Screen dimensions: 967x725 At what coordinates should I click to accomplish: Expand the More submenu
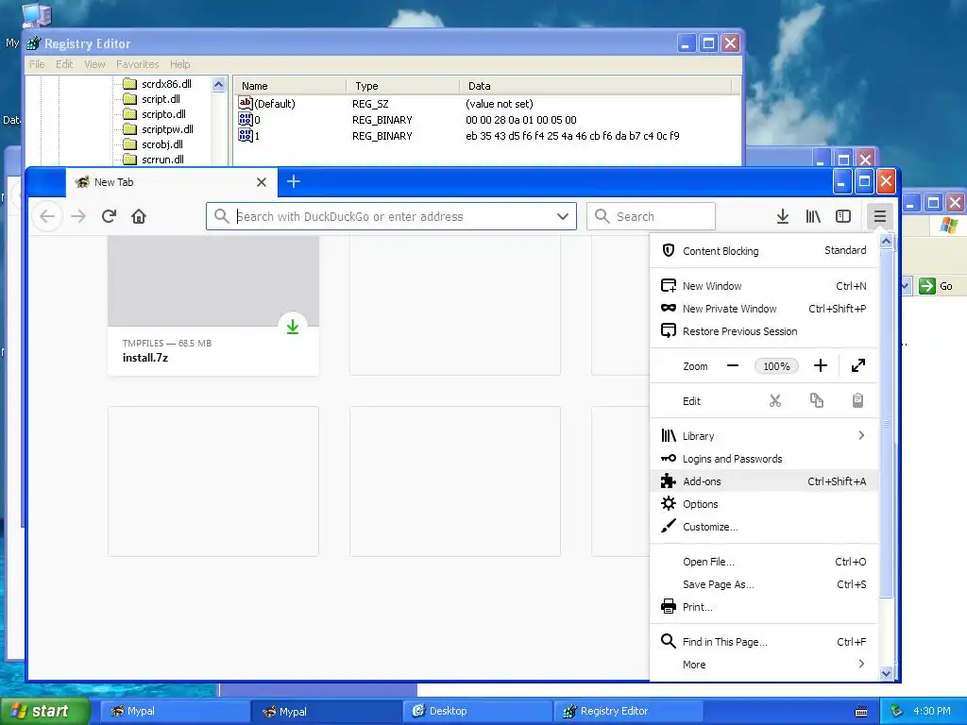click(763, 665)
